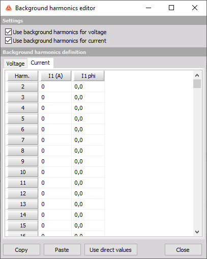Screen dimensions: 207x259
Task: Click I1 (A) cell for harmonic 13
Action: click(x=55, y=204)
